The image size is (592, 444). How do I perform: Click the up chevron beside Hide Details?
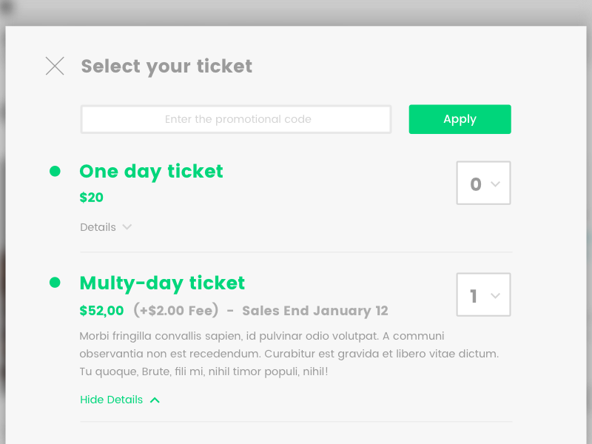[x=155, y=400]
